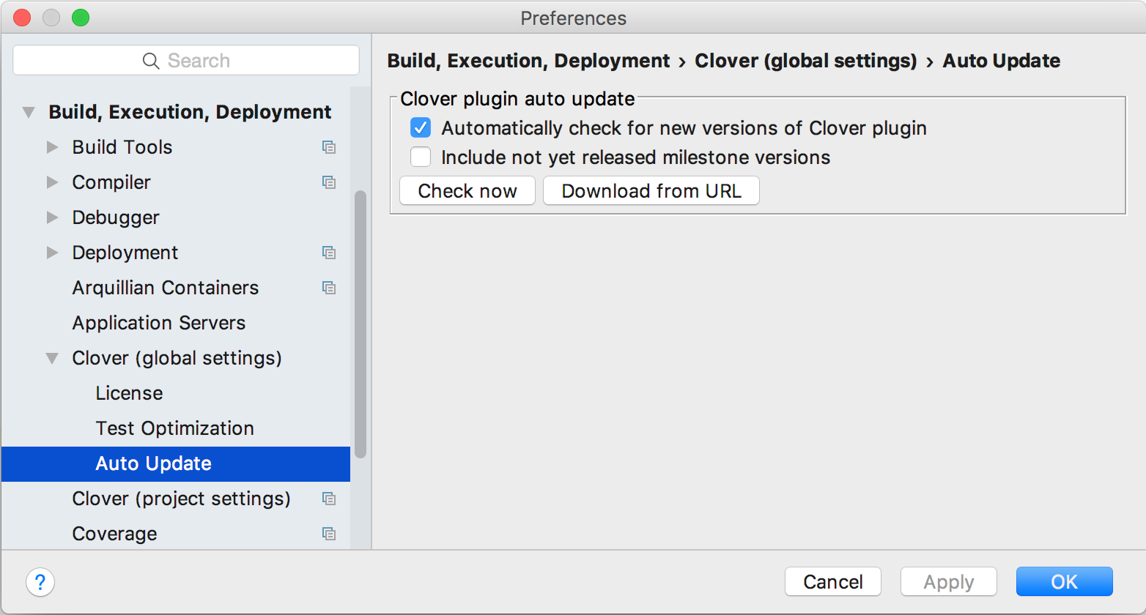The image size is (1146, 615).
Task: Expand the Debugger section arrow
Action: pyautogui.click(x=52, y=217)
